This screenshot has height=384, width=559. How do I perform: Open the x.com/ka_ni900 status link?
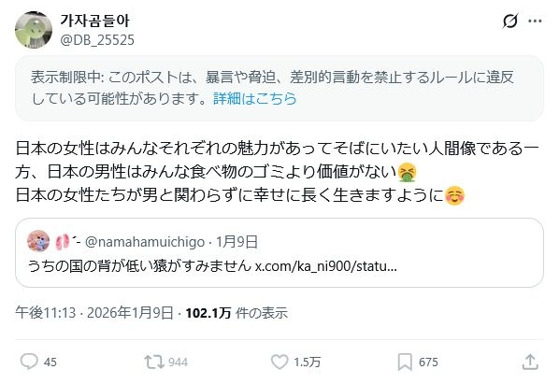[x=326, y=265]
